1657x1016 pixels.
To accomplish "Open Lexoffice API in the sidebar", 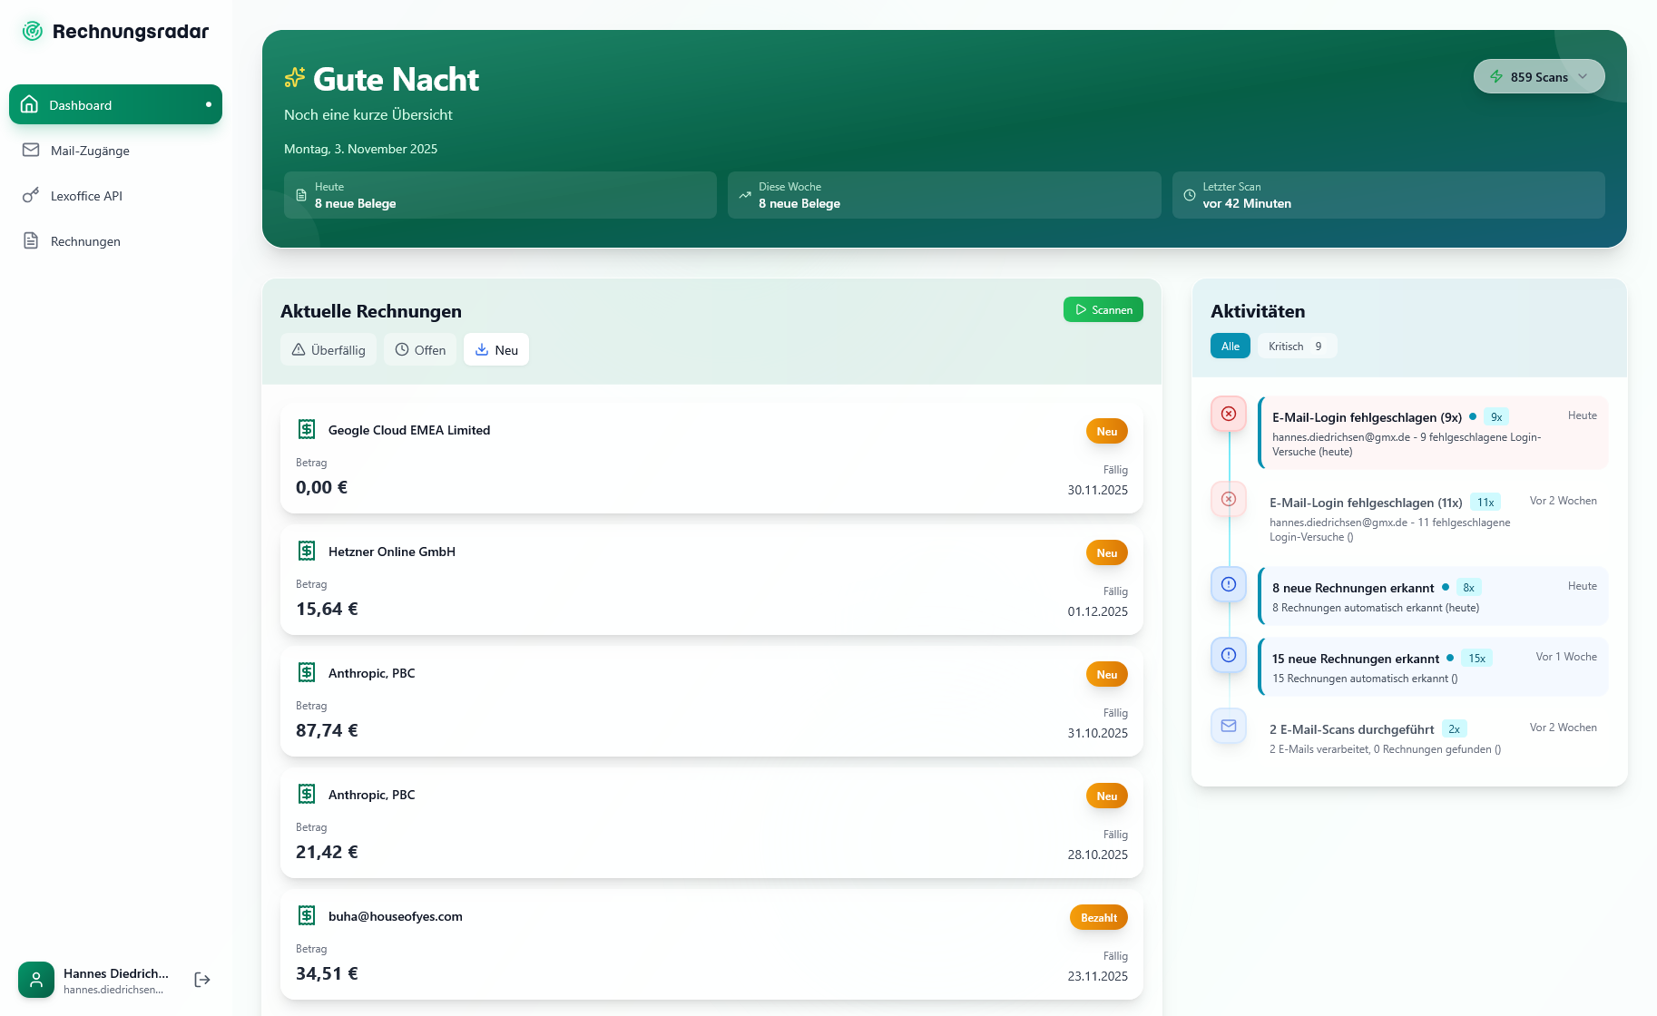I will point(86,196).
